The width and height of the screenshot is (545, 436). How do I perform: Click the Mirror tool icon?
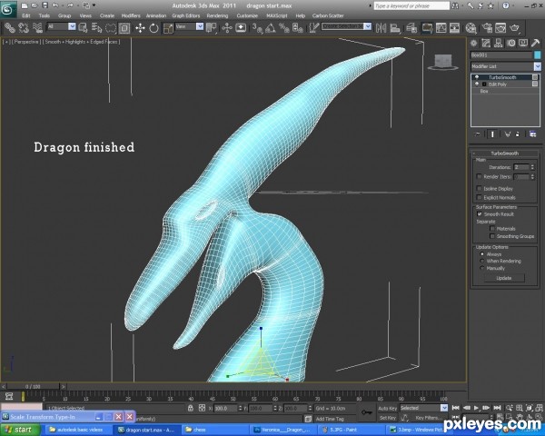point(381,28)
